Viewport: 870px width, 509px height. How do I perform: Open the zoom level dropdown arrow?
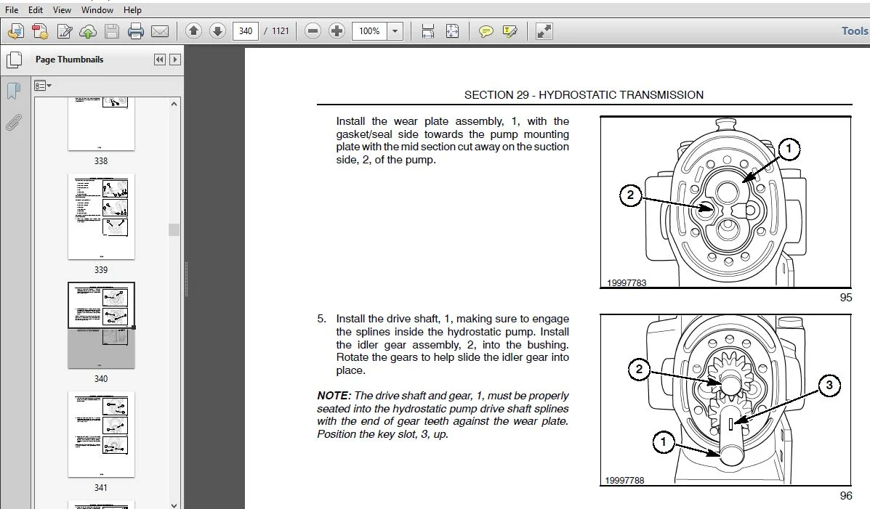[x=395, y=31]
